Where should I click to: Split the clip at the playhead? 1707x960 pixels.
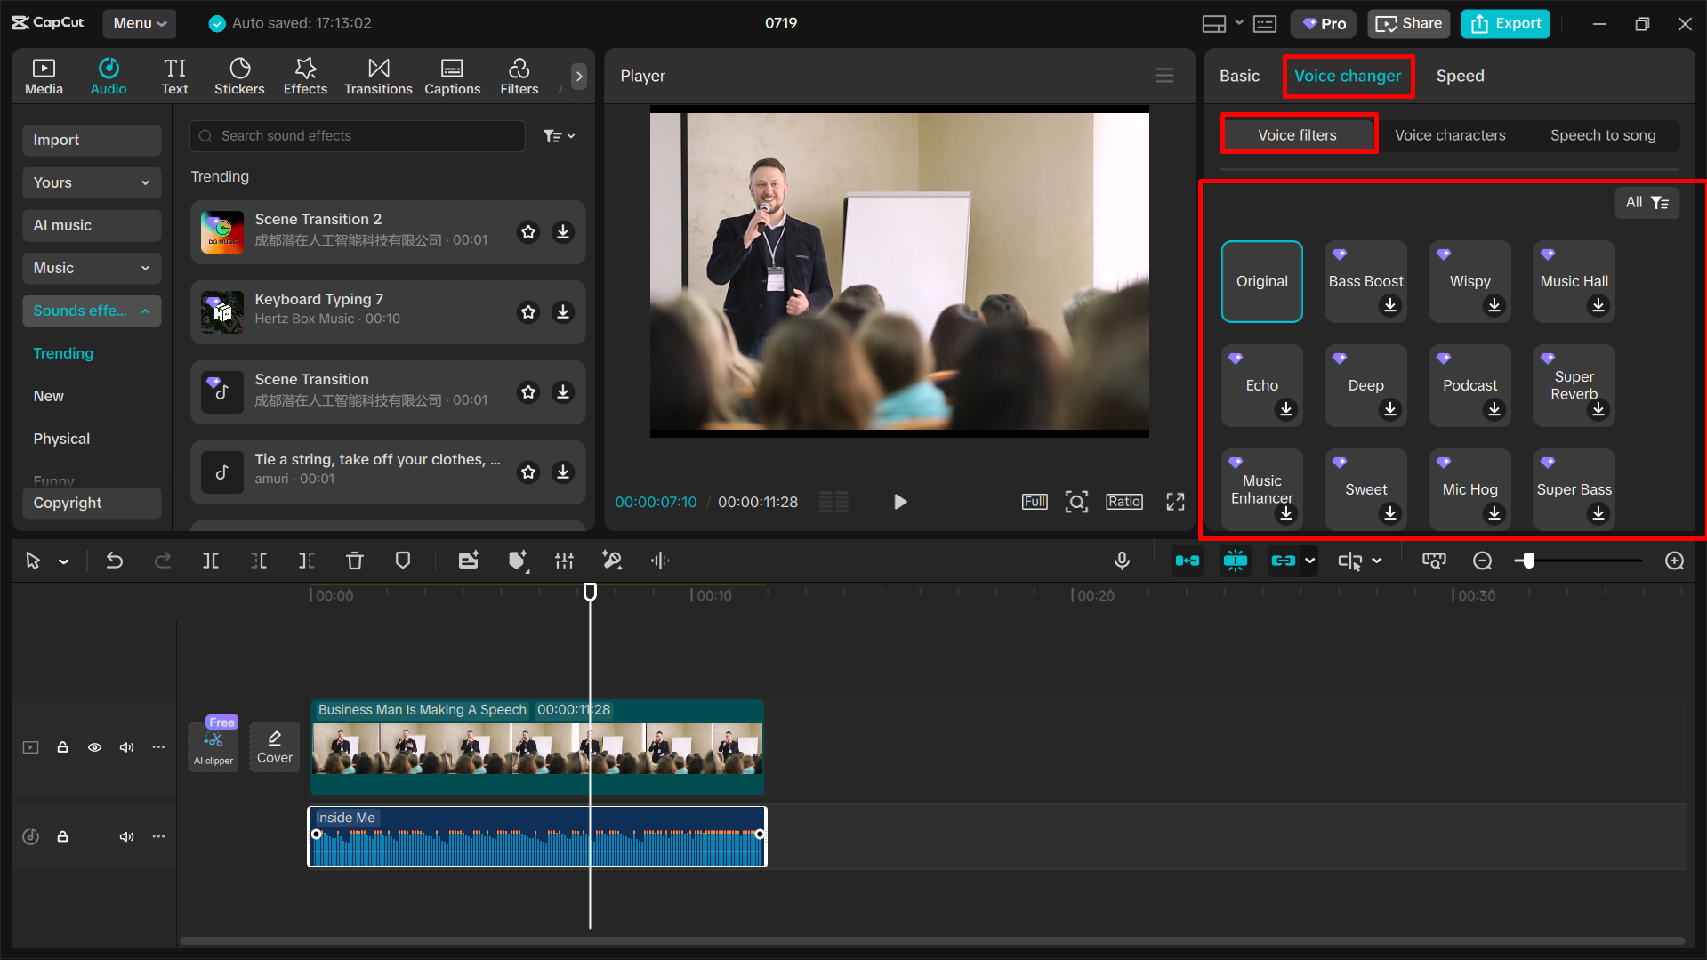[x=211, y=561]
